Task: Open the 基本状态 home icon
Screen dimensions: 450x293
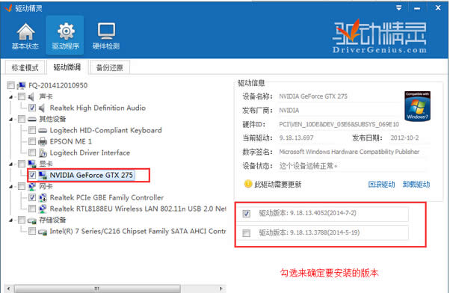Action: tap(25, 31)
